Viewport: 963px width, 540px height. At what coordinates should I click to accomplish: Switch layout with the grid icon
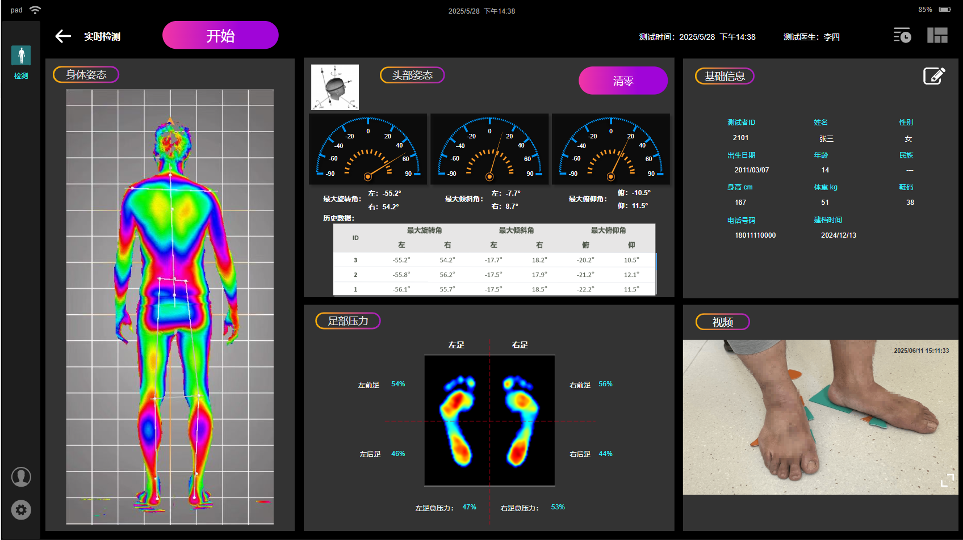click(937, 36)
